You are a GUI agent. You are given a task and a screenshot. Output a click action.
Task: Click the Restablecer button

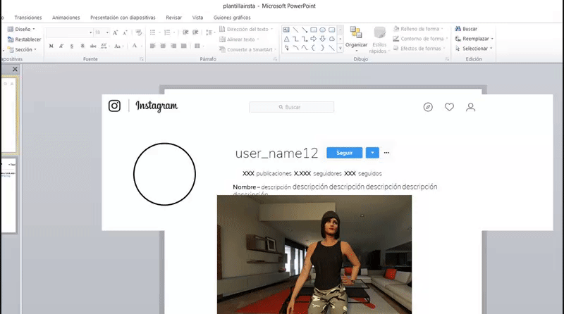(24, 39)
